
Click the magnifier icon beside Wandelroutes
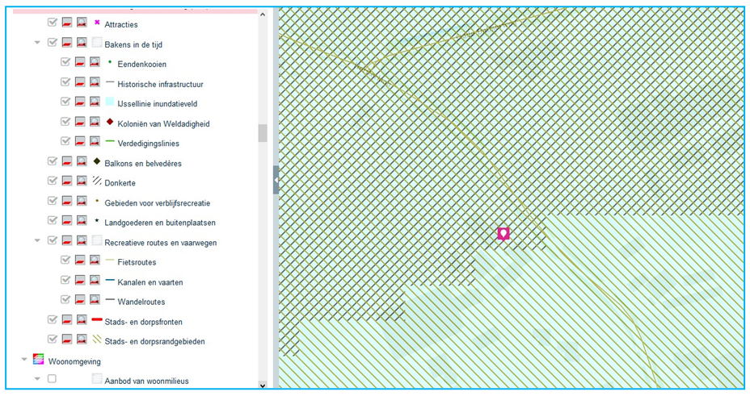[95, 300]
